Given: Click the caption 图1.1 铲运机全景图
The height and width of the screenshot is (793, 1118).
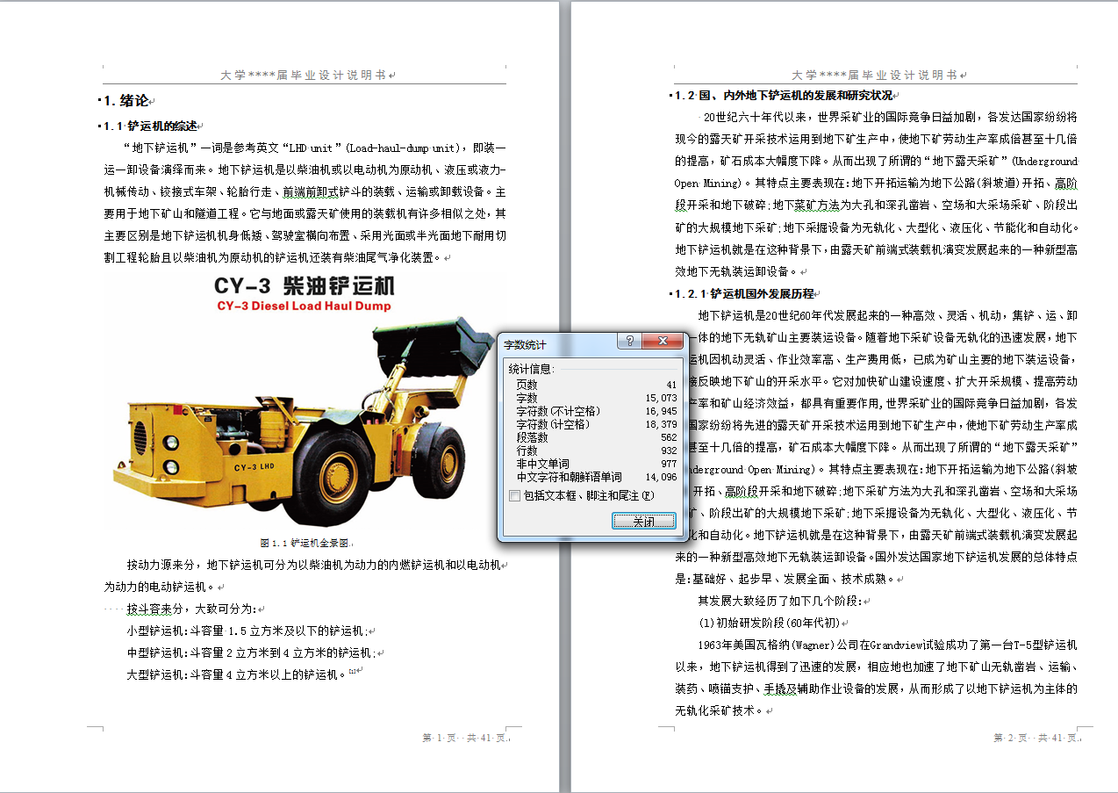Looking at the screenshot, I should click(305, 543).
